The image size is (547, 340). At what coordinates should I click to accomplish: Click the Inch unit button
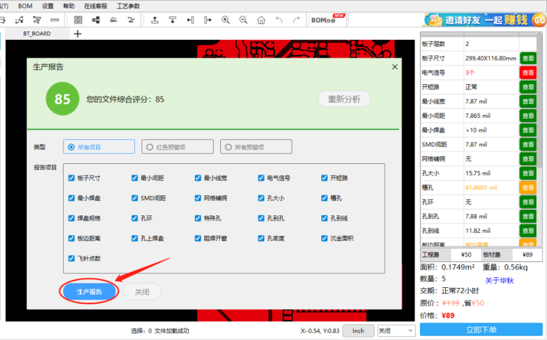click(x=358, y=330)
